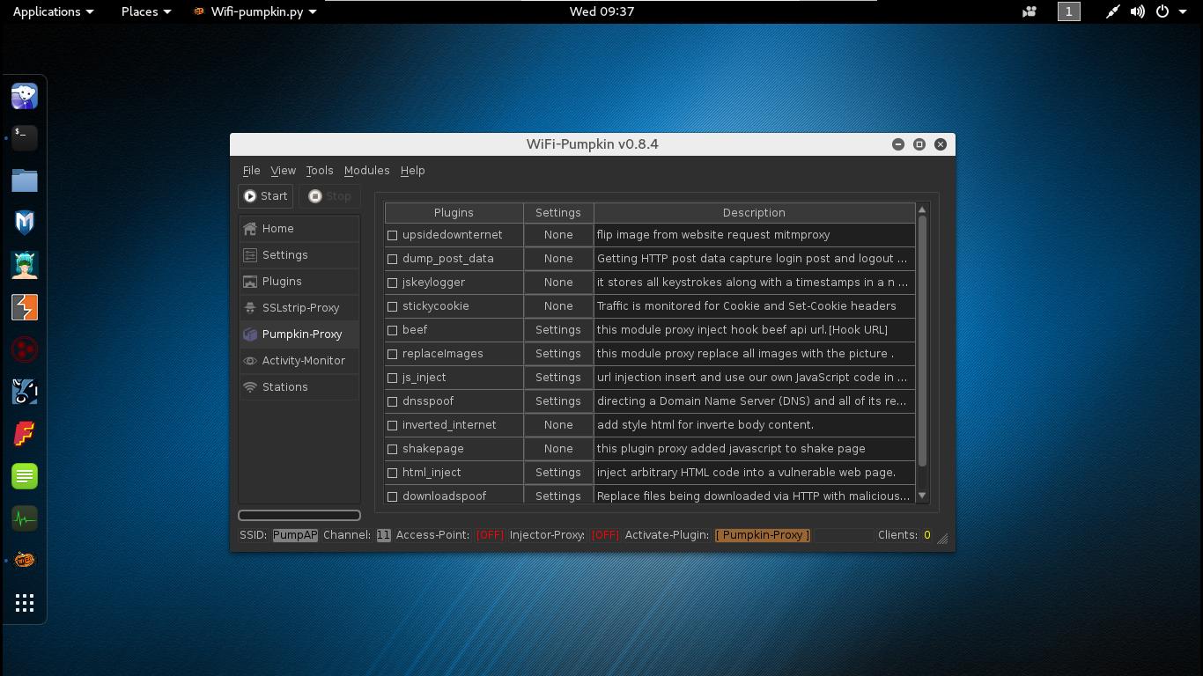Click the scrollbar down arrow in plugin list
This screenshot has width=1203, height=676.
click(922, 496)
